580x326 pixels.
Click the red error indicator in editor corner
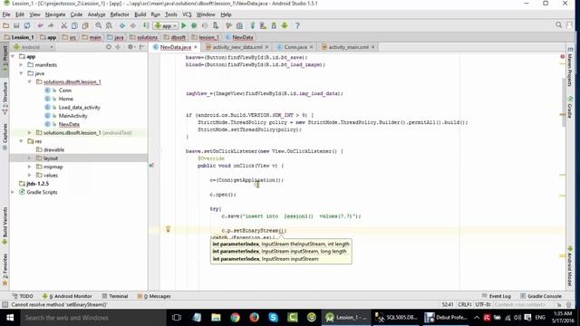562,56
